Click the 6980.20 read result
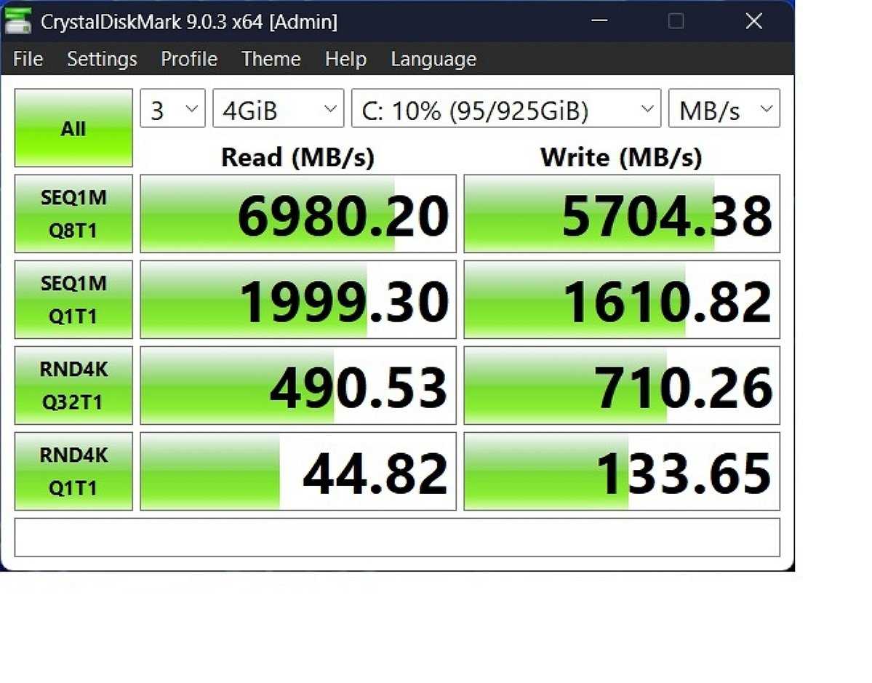The width and height of the screenshot is (872, 683). point(298,214)
